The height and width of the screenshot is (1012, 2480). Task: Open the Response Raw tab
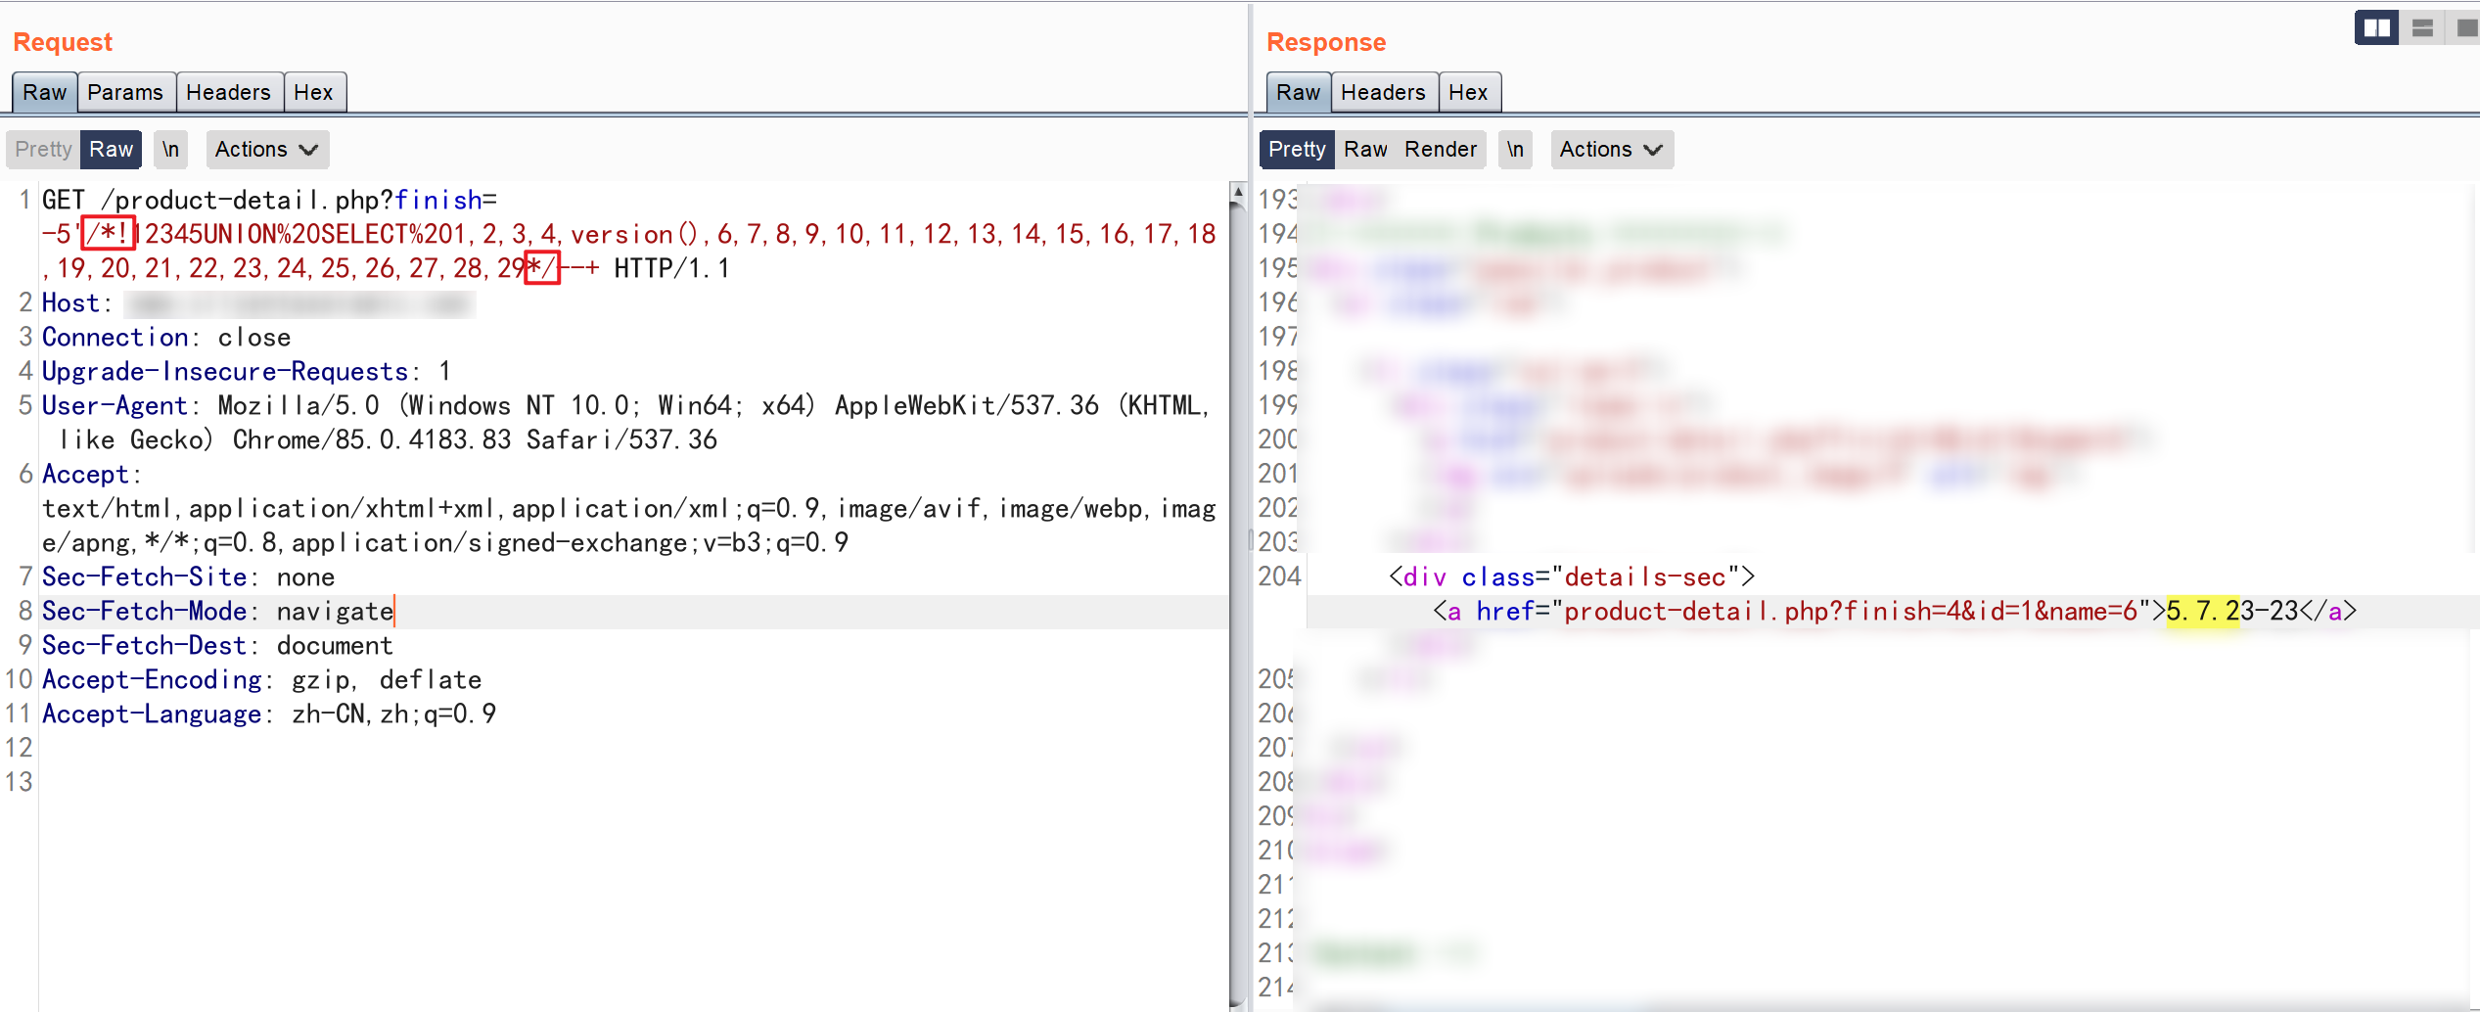tap(1299, 92)
